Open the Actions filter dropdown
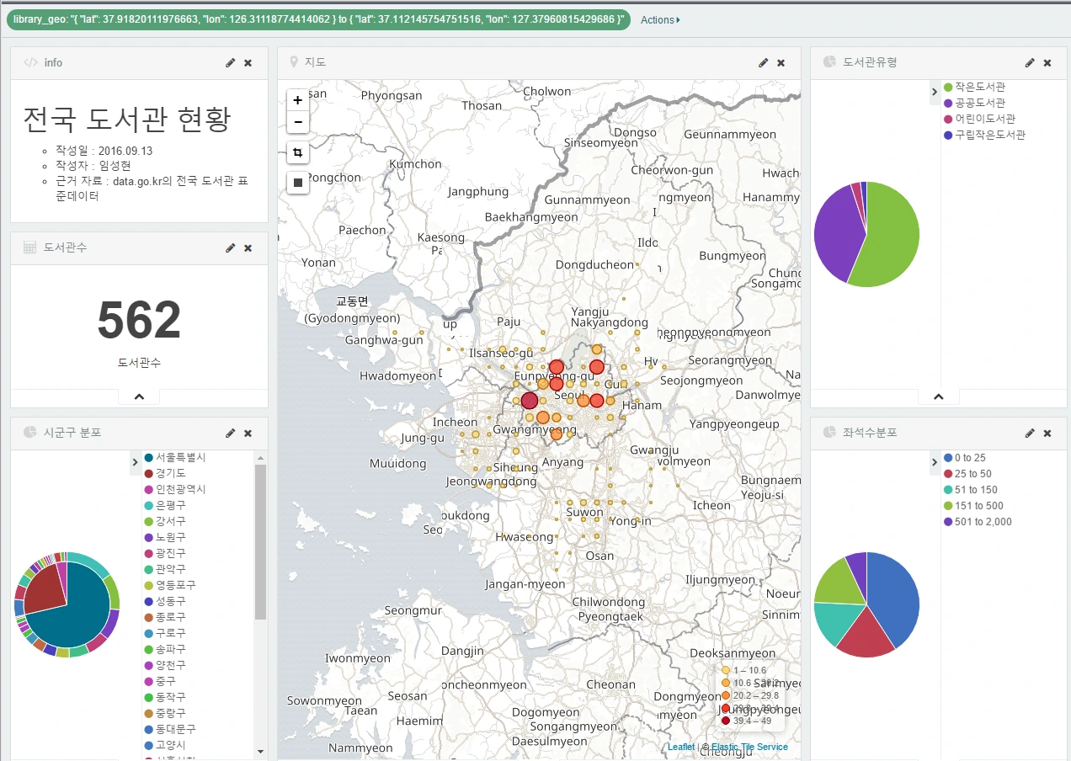 [660, 19]
